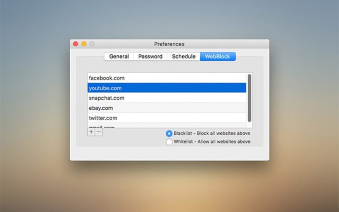Click the yellow minimize traffic light
This screenshot has height=212, width=339.
point(83,44)
